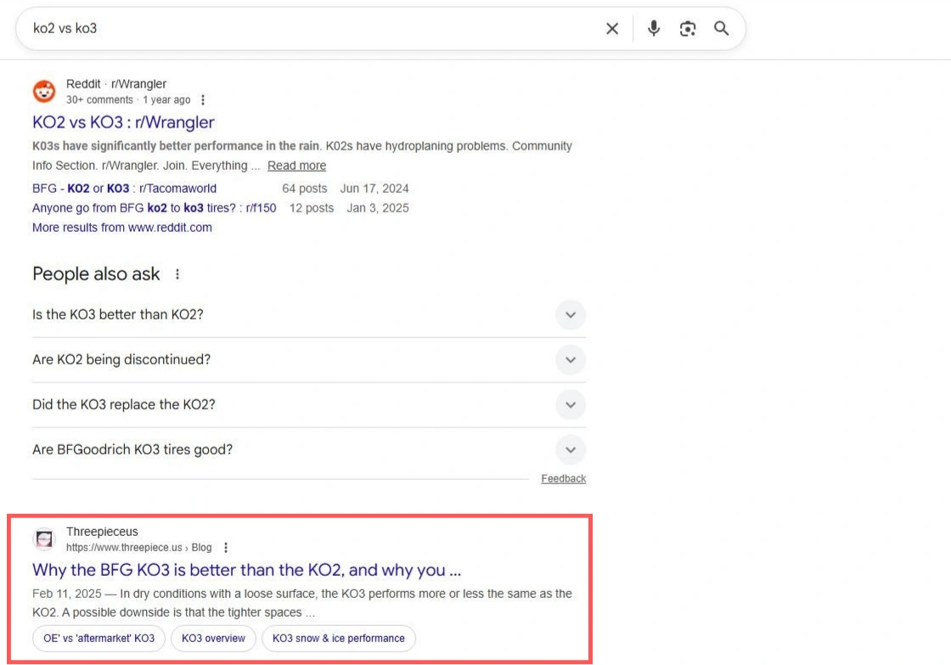Click the 'Feedback' link

click(564, 479)
